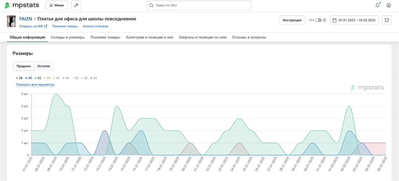Open the Меню dropdown button

click(56, 5)
